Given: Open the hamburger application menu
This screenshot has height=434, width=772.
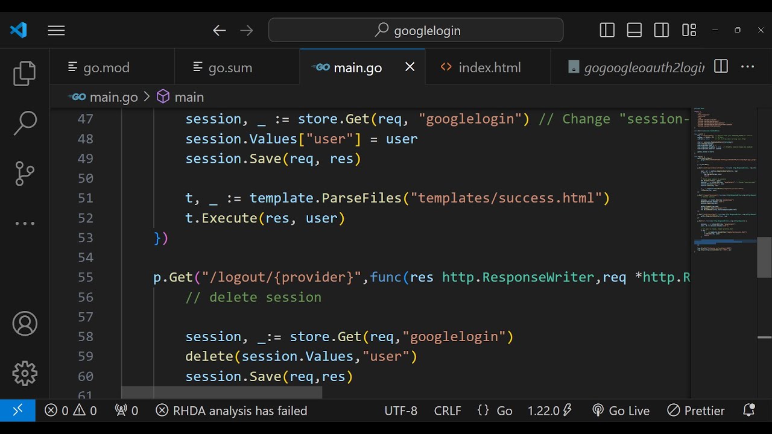Looking at the screenshot, I should (x=56, y=30).
